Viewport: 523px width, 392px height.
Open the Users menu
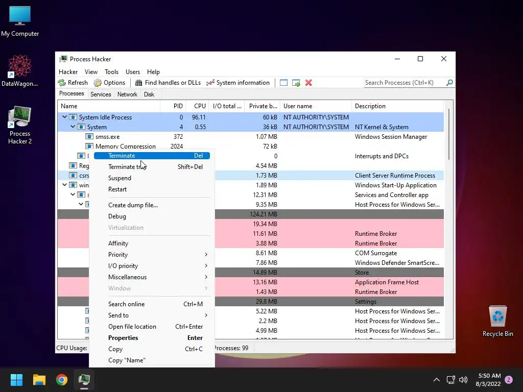[x=133, y=72]
